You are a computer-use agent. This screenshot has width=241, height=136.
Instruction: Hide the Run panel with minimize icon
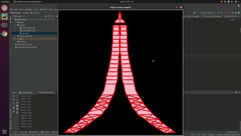[239, 92]
